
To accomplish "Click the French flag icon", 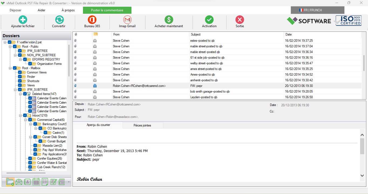I will point(301,10).
